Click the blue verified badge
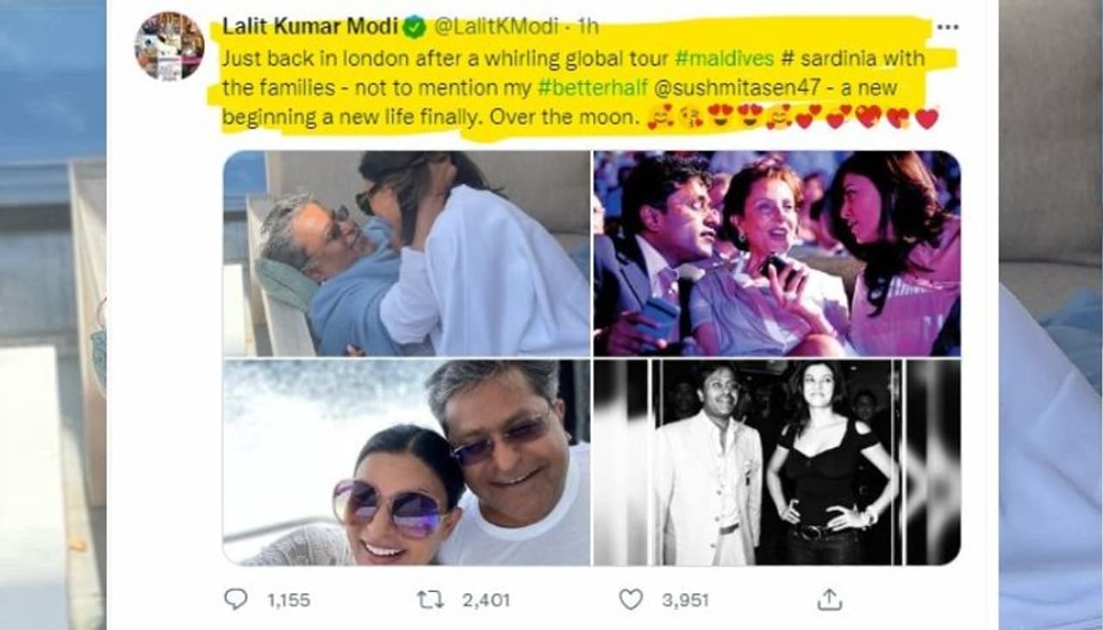 [415, 27]
